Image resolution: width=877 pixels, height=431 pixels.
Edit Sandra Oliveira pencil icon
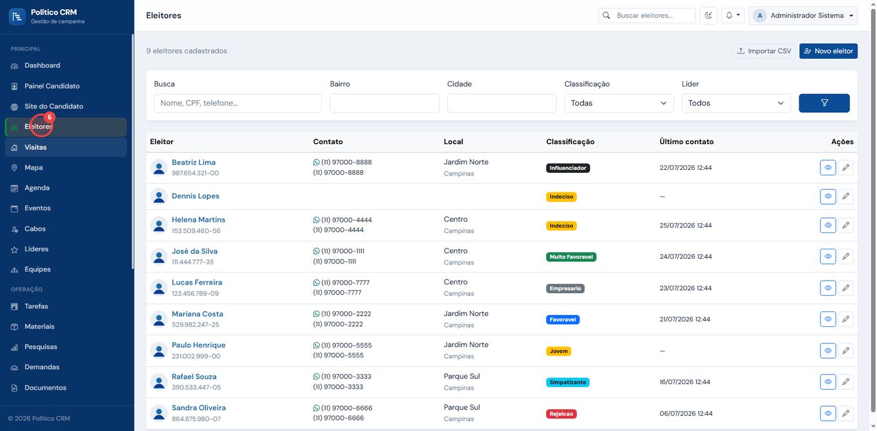tap(846, 413)
